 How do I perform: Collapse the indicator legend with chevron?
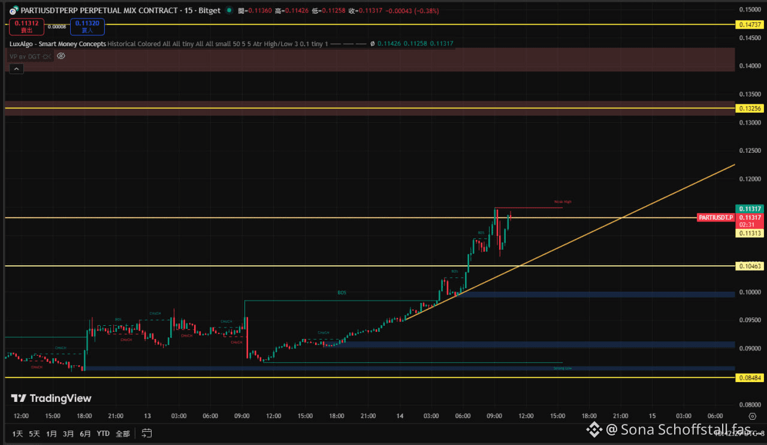coord(16,69)
